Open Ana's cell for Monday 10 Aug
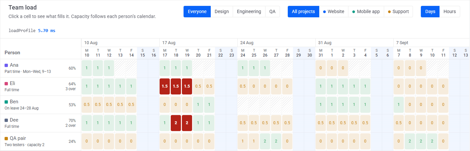The image size is (470, 151). (87, 68)
